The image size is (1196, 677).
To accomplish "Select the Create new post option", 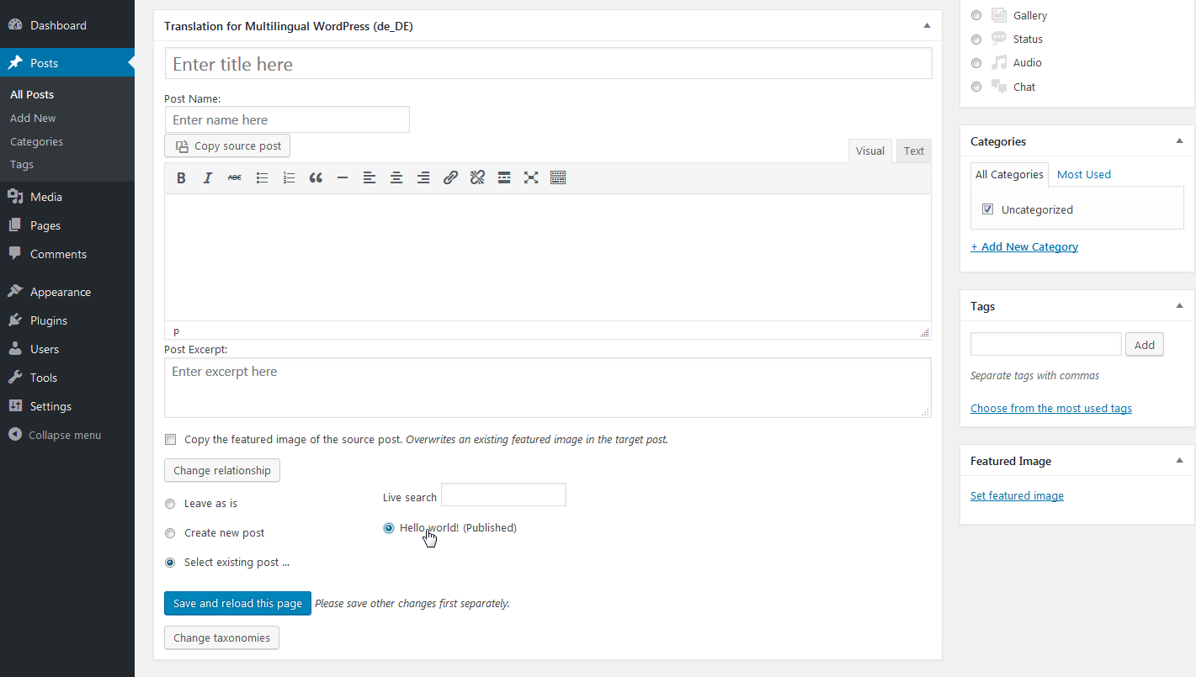I will click(170, 533).
